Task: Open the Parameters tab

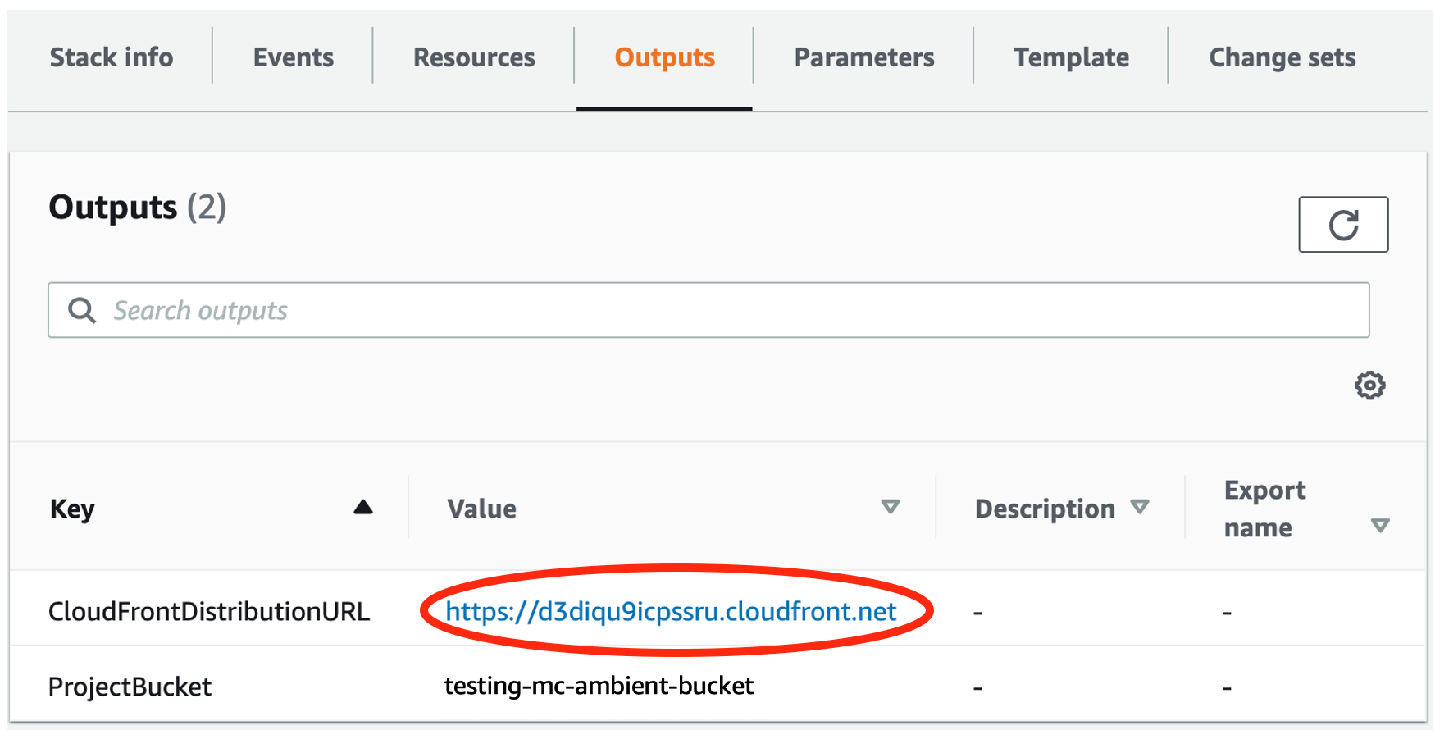Action: pyautogui.click(x=864, y=57)
